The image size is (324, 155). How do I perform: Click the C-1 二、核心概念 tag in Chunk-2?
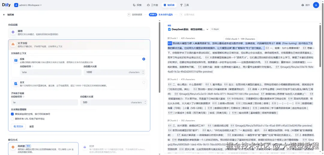pyautogui.click(x=169, y=84)
